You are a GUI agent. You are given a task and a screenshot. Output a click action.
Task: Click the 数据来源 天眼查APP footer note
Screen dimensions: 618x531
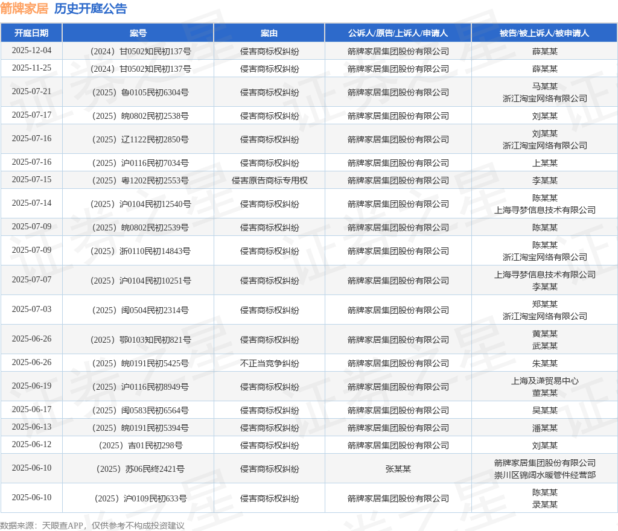pos(92,526)
